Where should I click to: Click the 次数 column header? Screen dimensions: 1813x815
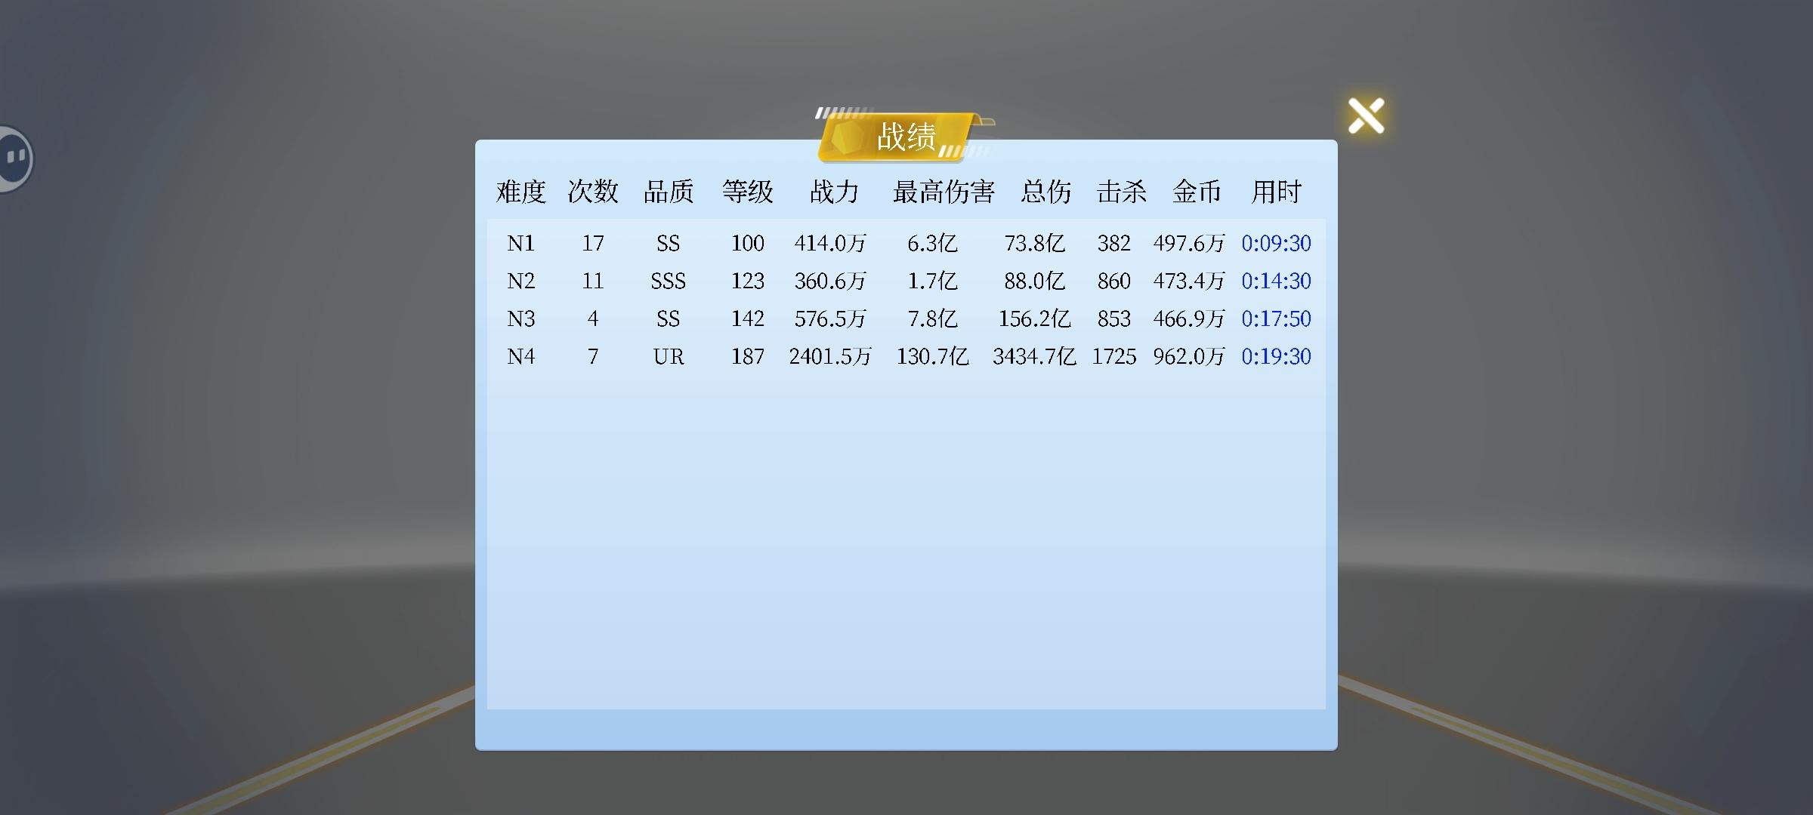pos(593,192)
